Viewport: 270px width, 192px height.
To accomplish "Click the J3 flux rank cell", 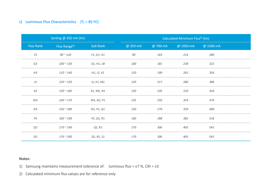I will tap(35, 82).
